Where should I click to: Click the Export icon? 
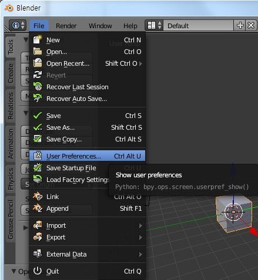pos(38,237)
